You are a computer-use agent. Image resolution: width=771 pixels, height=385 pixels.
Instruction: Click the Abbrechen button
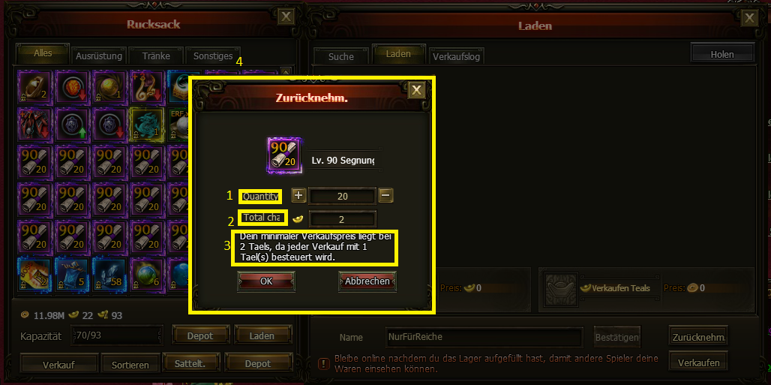[x=367, y=281]
